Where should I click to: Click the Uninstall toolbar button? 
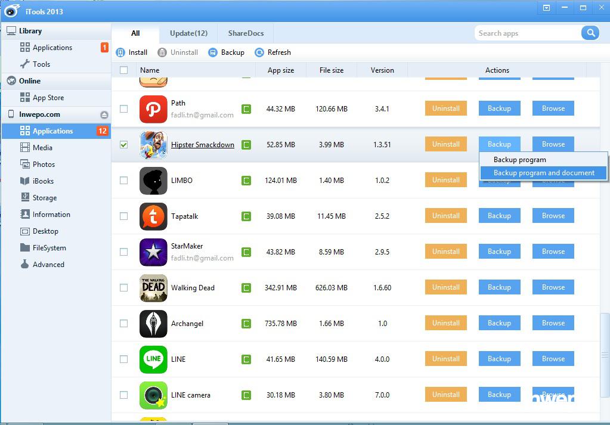(x=178, y=52)
